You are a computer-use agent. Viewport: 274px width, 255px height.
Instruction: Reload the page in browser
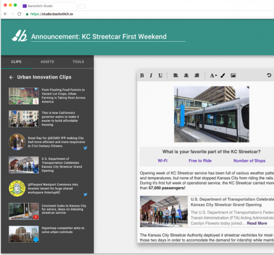(19, 14)
